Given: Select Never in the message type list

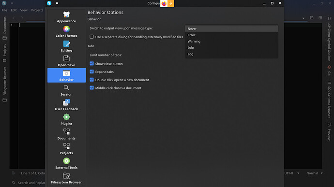Looking at the screenshot, I should pos(231,29).
